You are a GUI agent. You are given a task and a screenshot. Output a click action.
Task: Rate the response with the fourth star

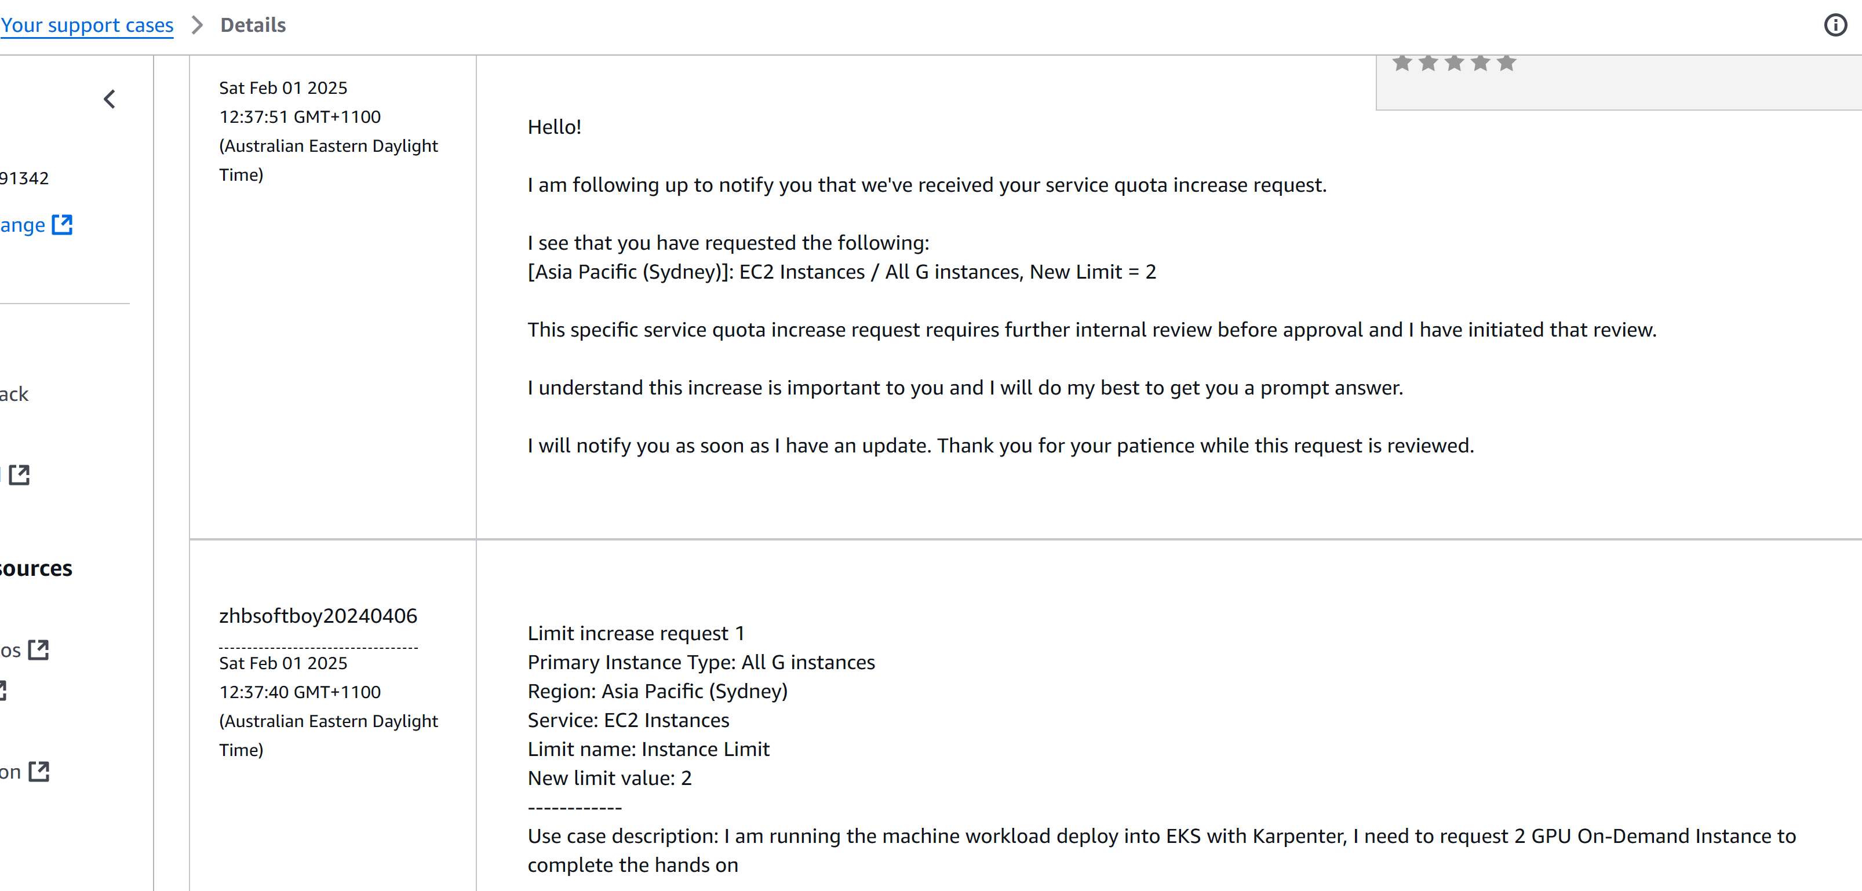(x=1480, y=63)
